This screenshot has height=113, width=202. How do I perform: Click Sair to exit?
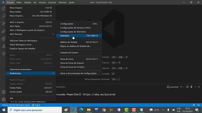31,98
